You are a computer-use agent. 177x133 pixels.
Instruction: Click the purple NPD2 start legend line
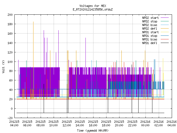coord(165,18)
